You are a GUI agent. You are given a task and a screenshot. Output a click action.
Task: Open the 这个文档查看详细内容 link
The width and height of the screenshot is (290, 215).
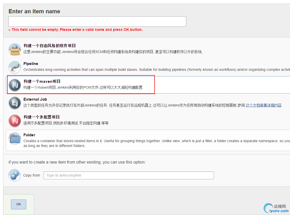click(263, 105)
